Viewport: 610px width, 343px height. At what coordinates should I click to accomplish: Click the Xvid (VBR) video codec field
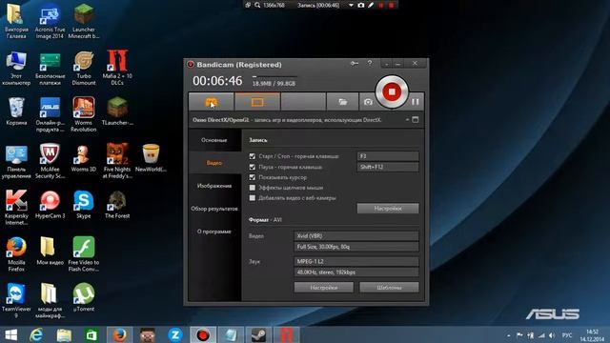pos(356,235)
